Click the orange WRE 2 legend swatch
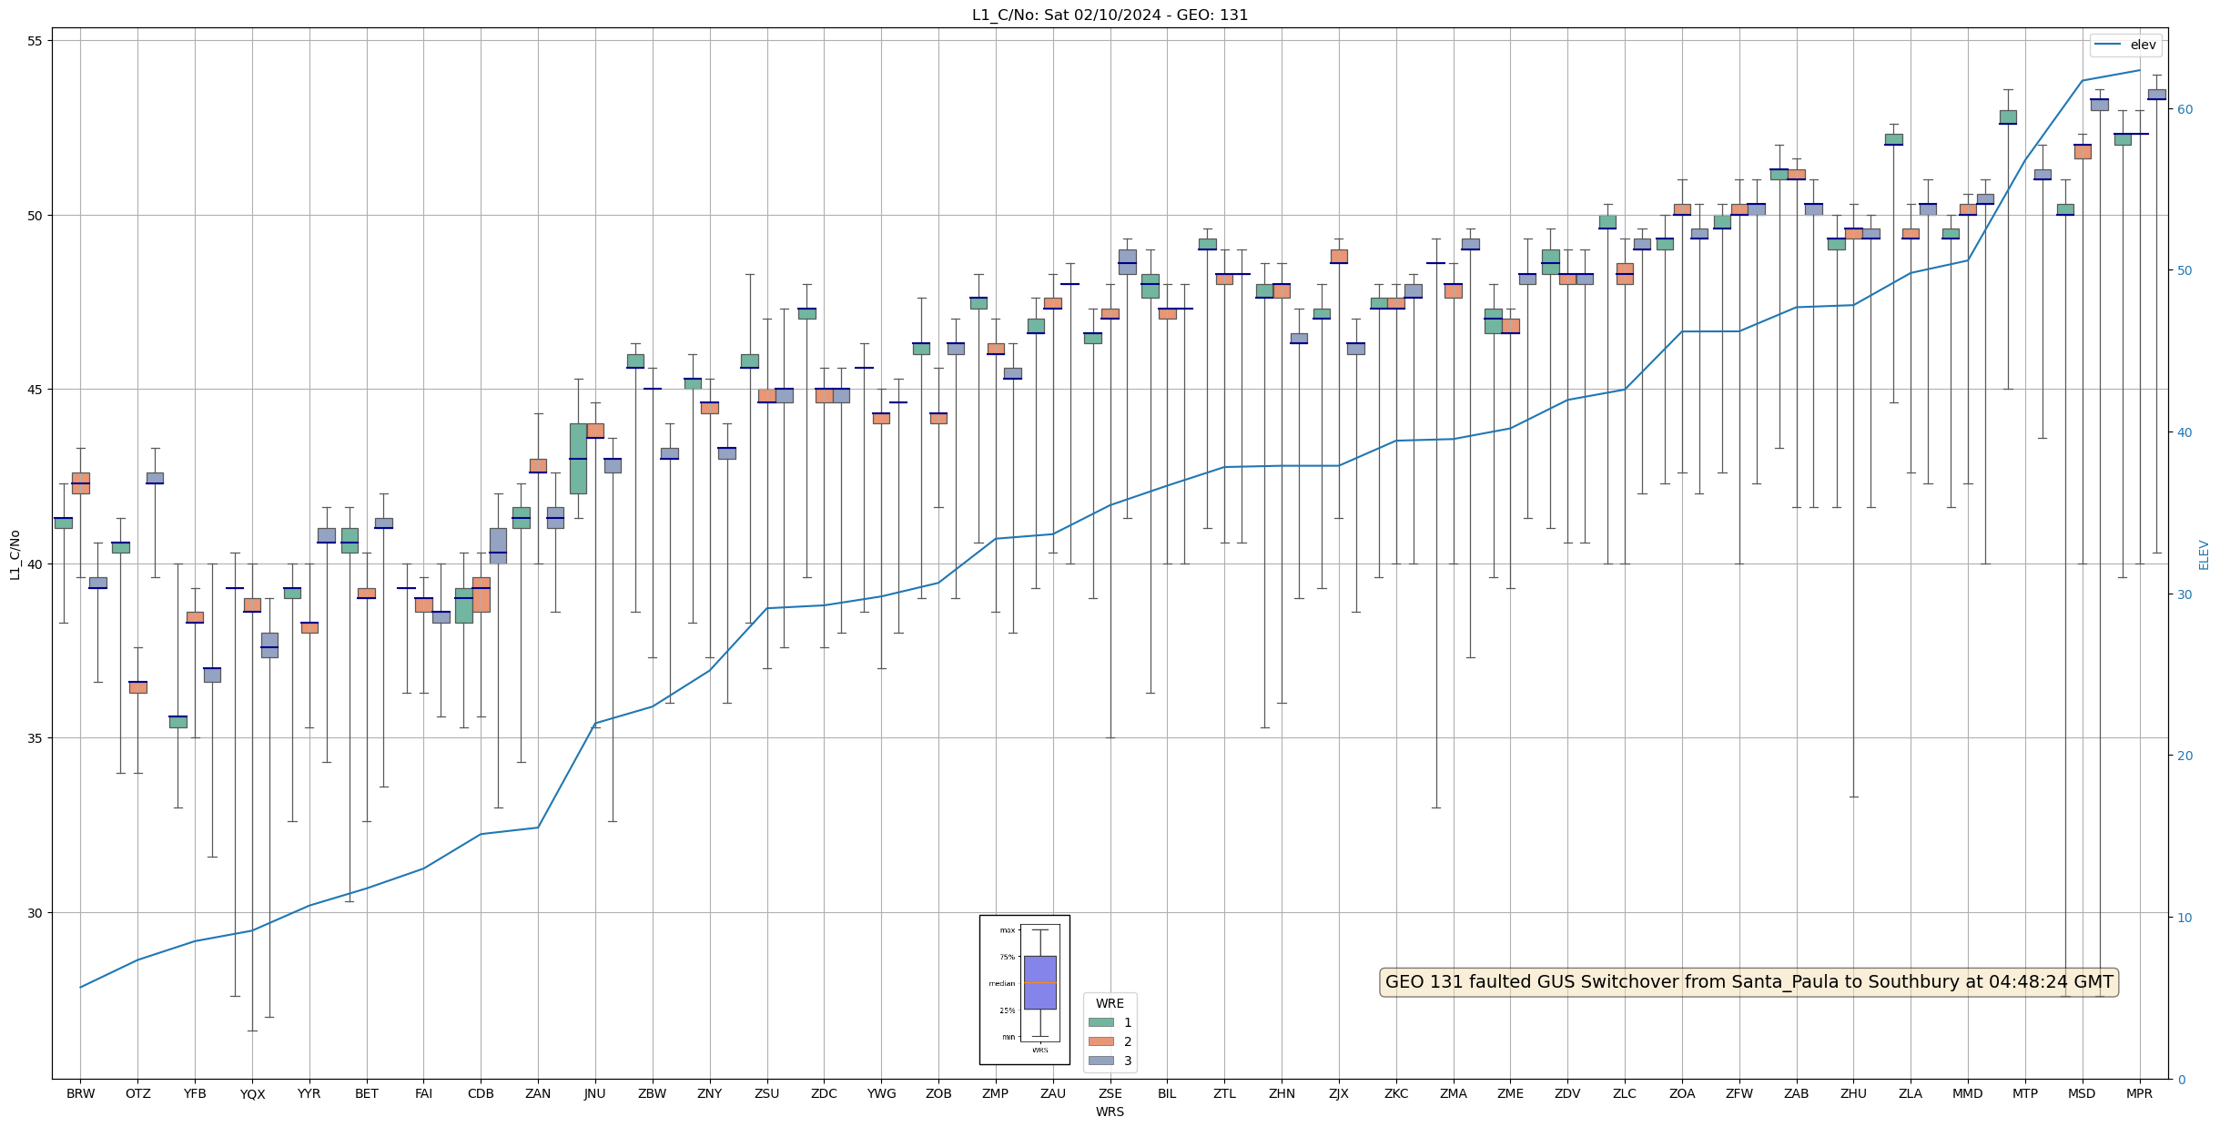The height and width of the screenshot is (1127, 2220). tap(1100, 1041)
